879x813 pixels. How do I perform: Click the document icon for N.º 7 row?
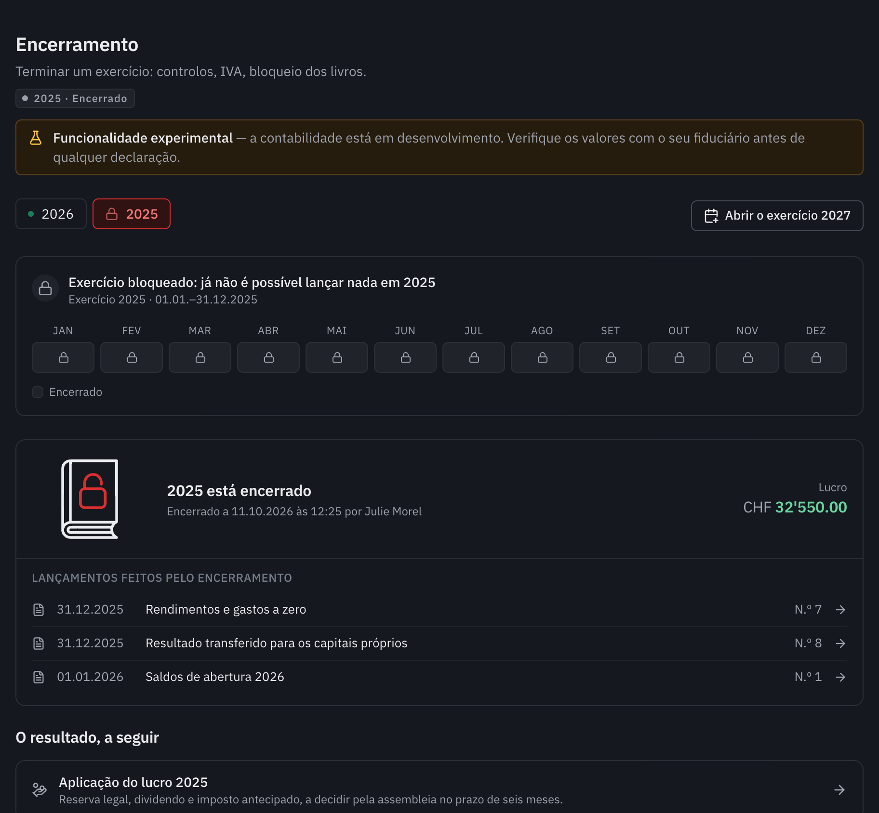click(39, 610)
